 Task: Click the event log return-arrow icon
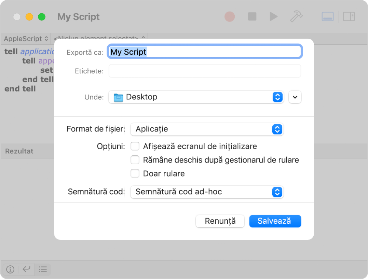click(x=26, y=269)
